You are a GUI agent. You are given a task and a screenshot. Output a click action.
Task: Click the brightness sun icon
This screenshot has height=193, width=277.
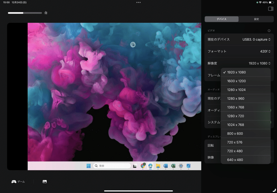pyautogui.click(x=46, y=13)
